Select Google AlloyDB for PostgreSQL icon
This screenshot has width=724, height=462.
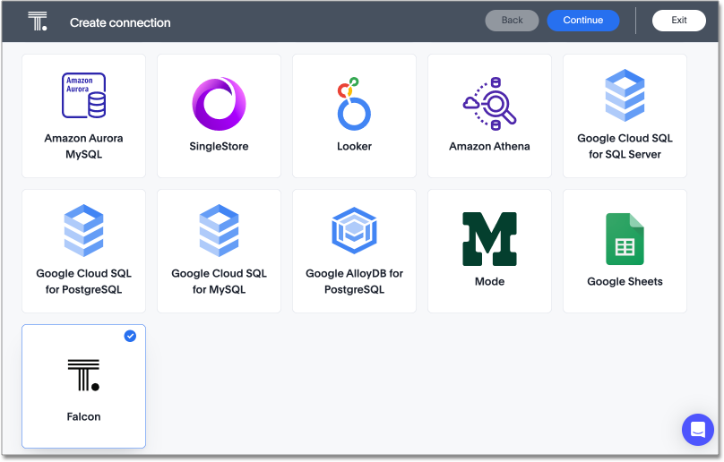(354, 231)
